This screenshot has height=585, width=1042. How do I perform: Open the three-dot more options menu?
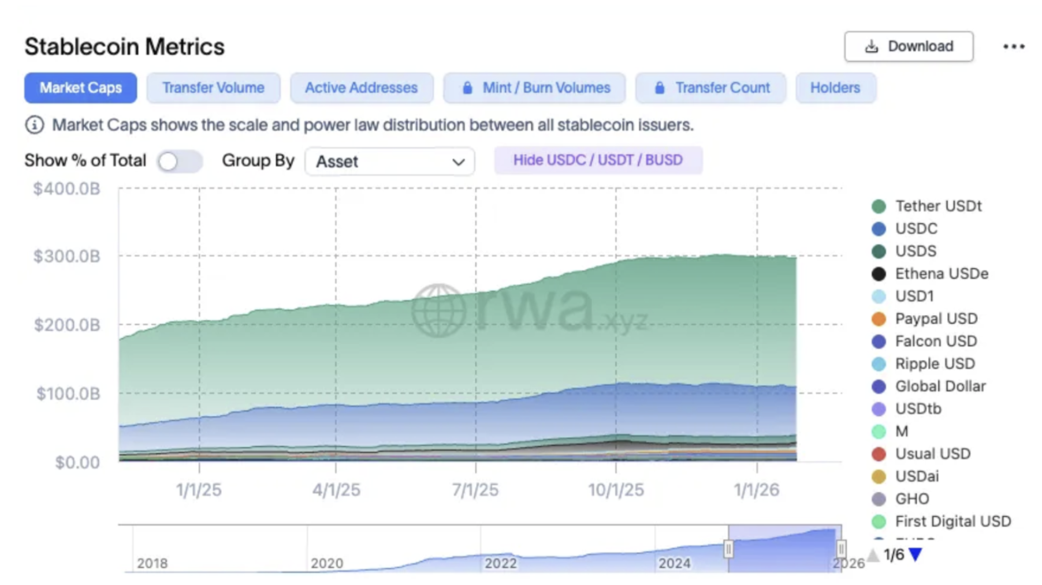pyautogui.click(x=1014, y=46)
